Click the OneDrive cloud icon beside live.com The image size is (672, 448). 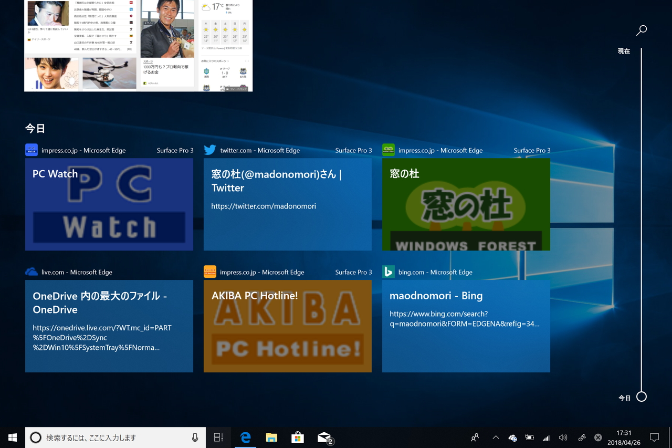click(x=31, y=272)
